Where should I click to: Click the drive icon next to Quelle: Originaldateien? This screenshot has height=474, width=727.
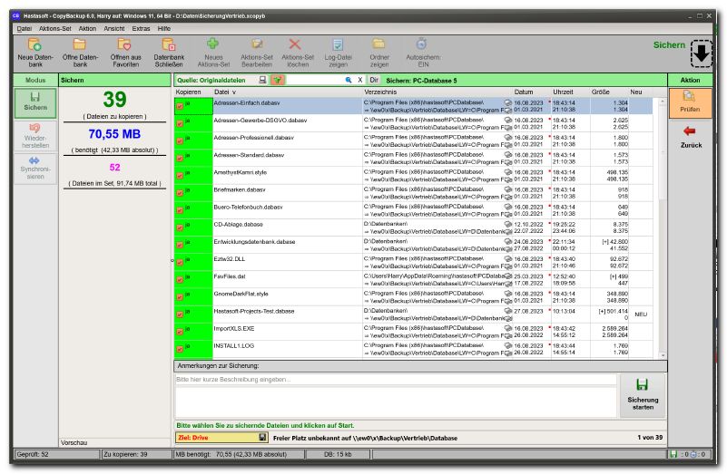coord(261,80)
